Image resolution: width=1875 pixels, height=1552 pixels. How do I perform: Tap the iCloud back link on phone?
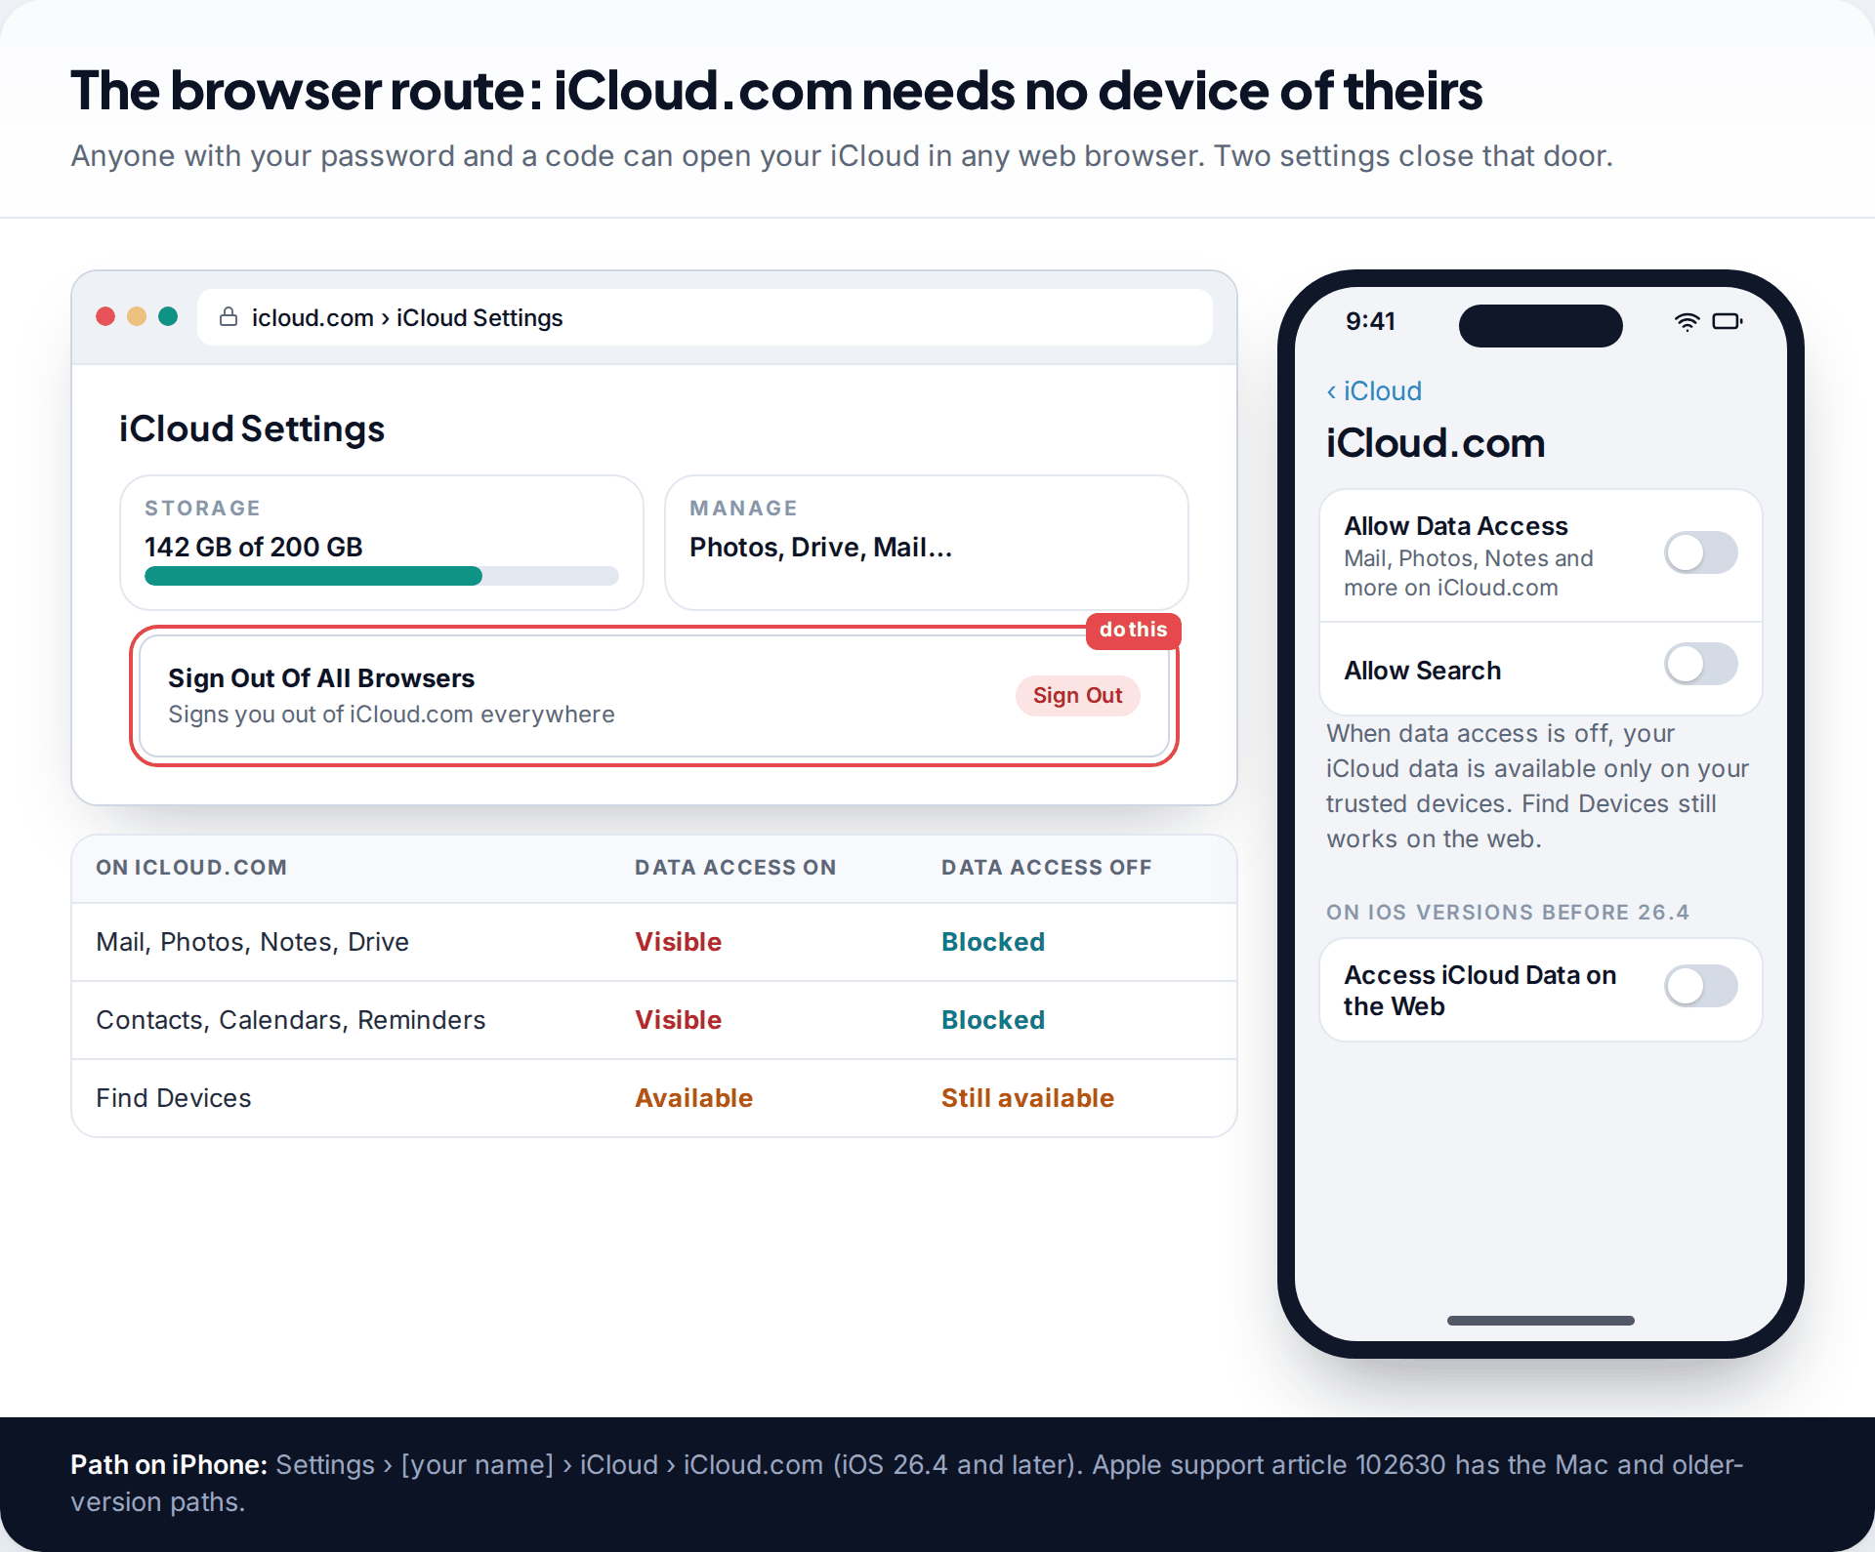point(1374,391)
